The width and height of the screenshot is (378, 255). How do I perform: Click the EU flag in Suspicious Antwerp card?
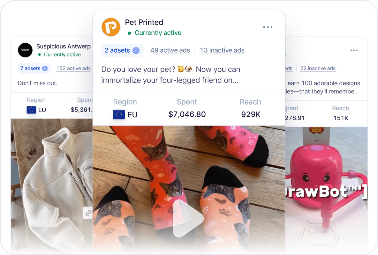pyautogui.click(x=31, y=110)
